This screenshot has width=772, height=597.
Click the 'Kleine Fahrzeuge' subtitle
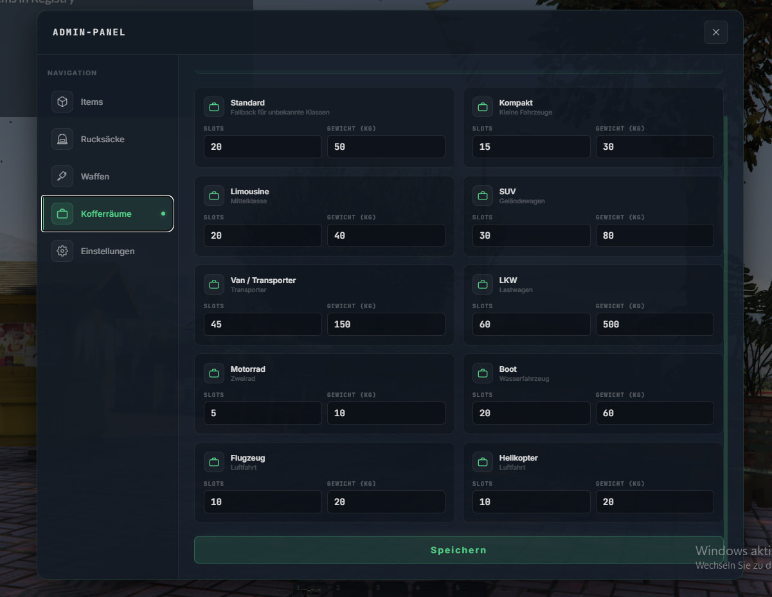coord(525,113)
